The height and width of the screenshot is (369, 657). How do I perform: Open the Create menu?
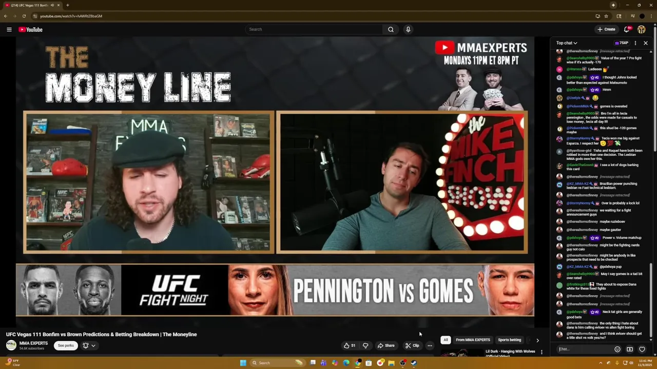coord(606,29)
